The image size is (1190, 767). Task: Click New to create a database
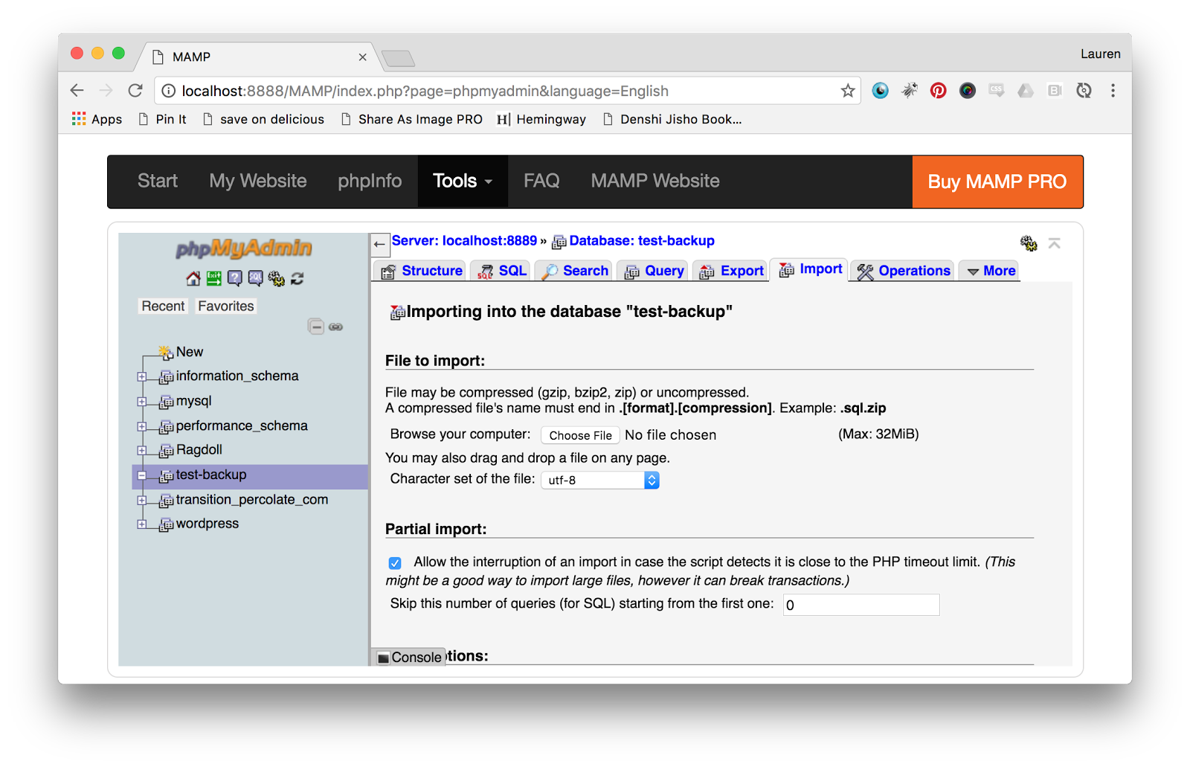[x=190, y=352]
